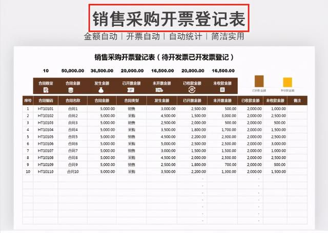Select the orange 未收款金额 chart bar

288,82
